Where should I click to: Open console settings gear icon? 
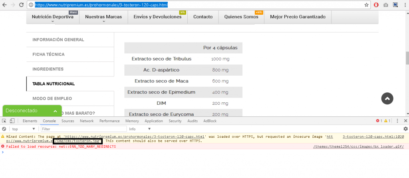(x=405, y=129)
